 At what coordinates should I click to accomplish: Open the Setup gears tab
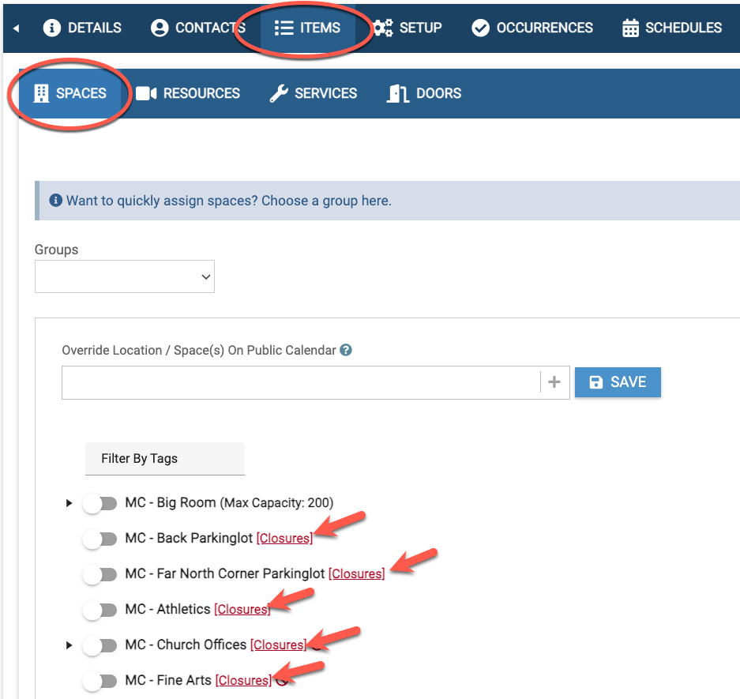click(408, 28)
